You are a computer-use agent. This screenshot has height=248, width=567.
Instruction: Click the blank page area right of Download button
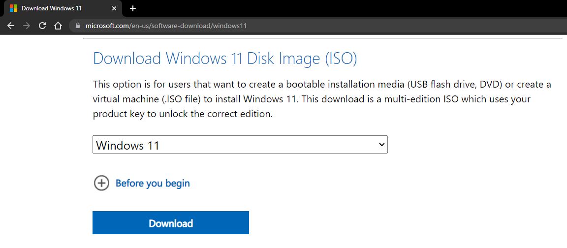398,223
